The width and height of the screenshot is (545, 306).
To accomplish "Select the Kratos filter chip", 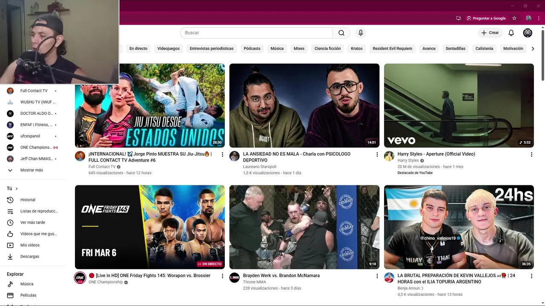I will click(357, 48).
